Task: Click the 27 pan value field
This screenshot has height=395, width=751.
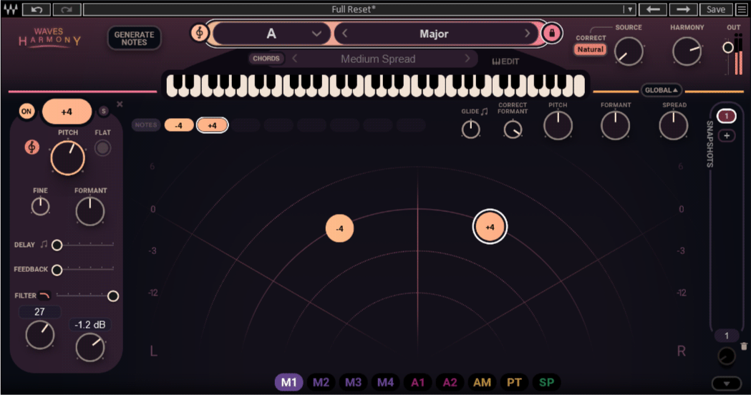Action: pos(40,312)
